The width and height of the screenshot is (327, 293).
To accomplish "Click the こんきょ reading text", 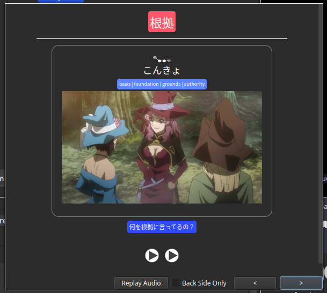I will [x=162, y=70].
